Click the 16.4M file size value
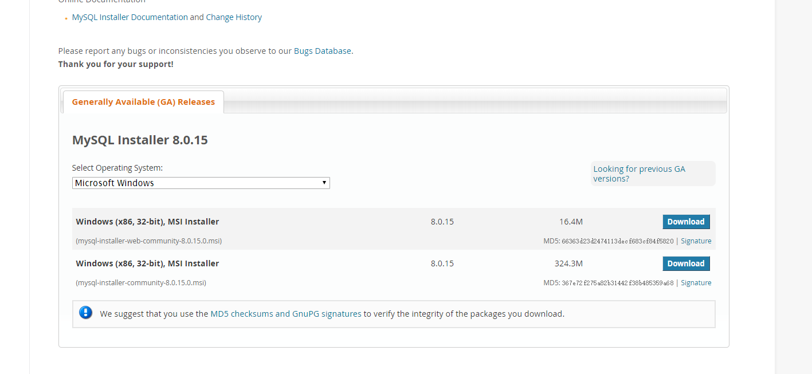The image size is (812, 374). [571, 222]
